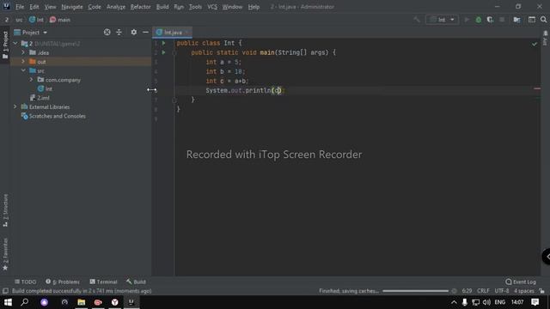Viewport: 550px width, 309px height.
Task: Select the out folder row
Action: pyautogui.click(x=81, y=62)
